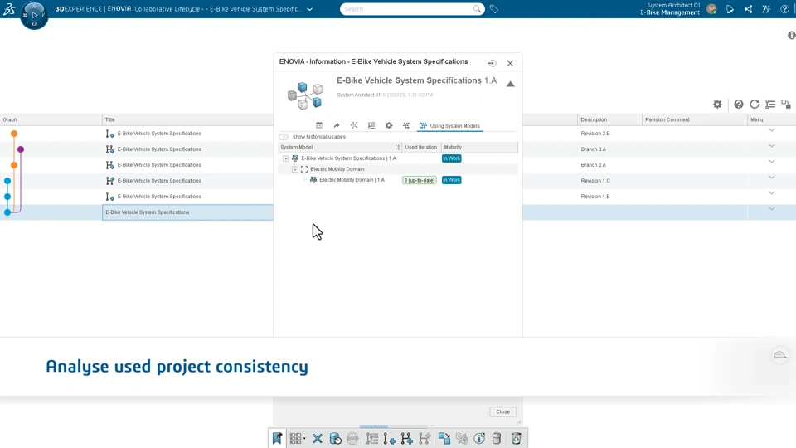
Task: Click the information panel icon at right edge
Action: [x=791, y=35]
